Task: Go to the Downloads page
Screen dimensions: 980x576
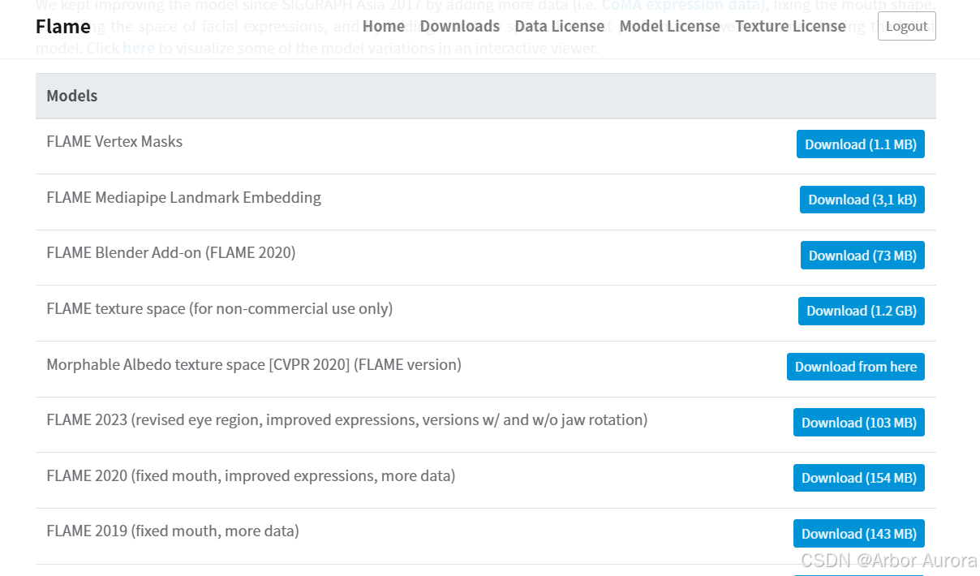Action: point(460,26)
